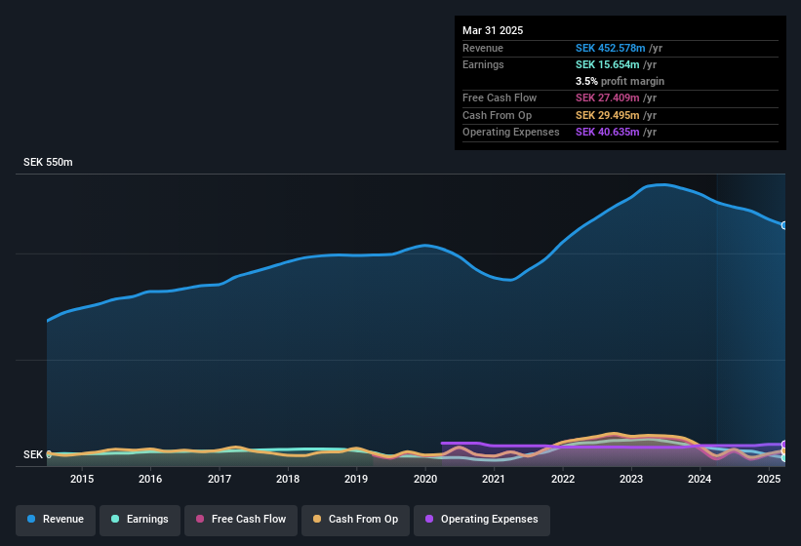Click the SEK 15.654m earnings value
This screenshot has width=801, height=546.
pos(608,64)
